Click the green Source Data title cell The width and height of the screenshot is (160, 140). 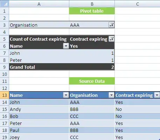(x=92, y=81)
